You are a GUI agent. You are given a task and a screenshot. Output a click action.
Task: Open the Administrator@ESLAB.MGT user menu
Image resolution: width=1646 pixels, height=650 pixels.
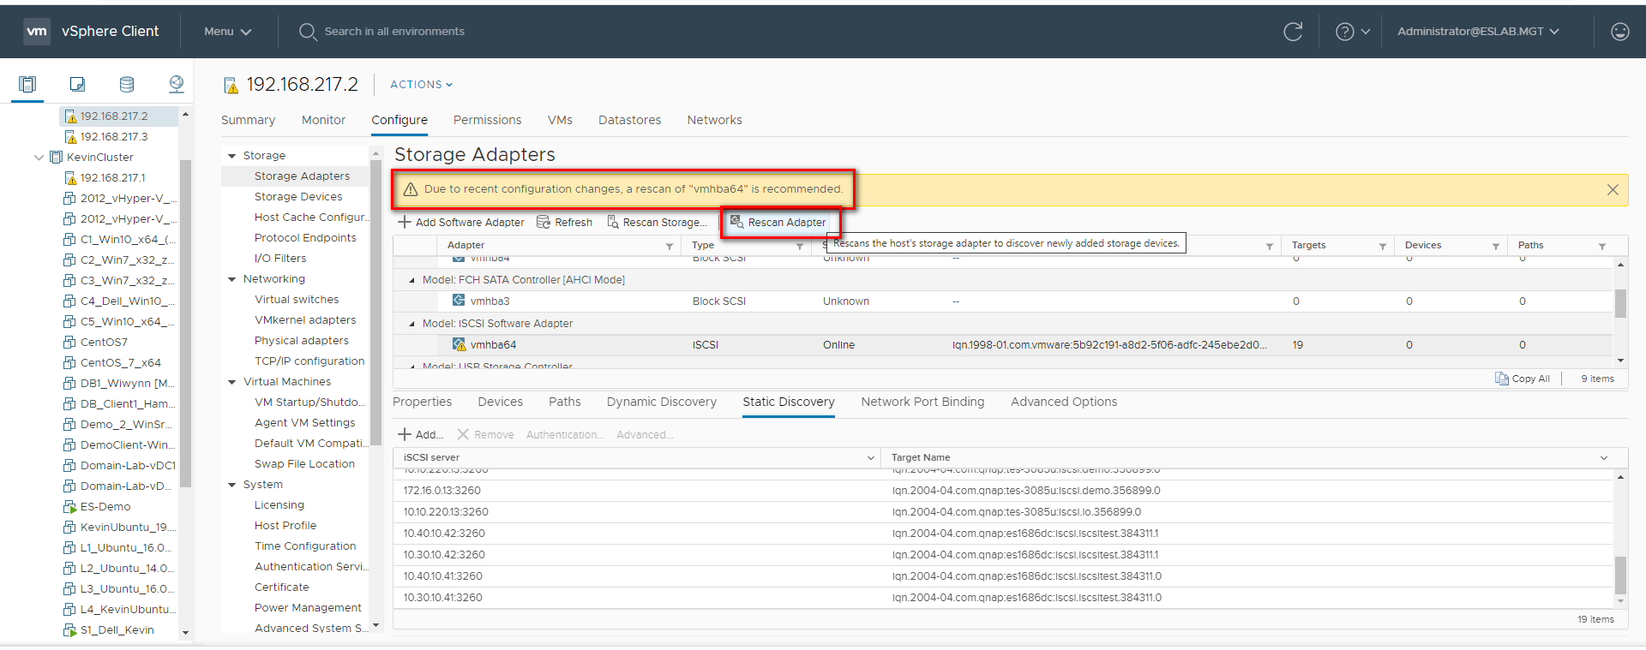pos(1478,32)
